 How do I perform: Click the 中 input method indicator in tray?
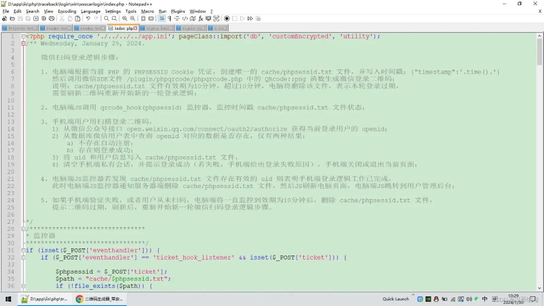(485, 299)
